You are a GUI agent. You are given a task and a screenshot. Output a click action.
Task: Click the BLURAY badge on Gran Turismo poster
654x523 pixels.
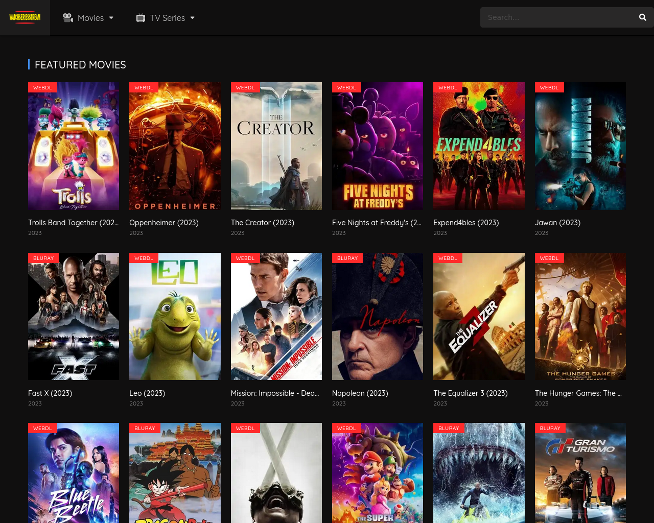tap(550, 428)
